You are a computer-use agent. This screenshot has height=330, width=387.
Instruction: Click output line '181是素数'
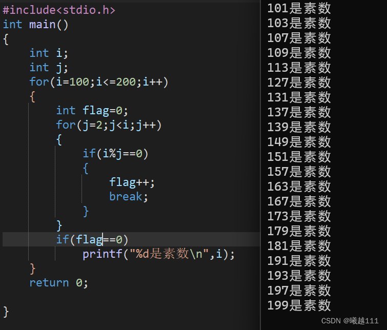click(x=299, y=246)
